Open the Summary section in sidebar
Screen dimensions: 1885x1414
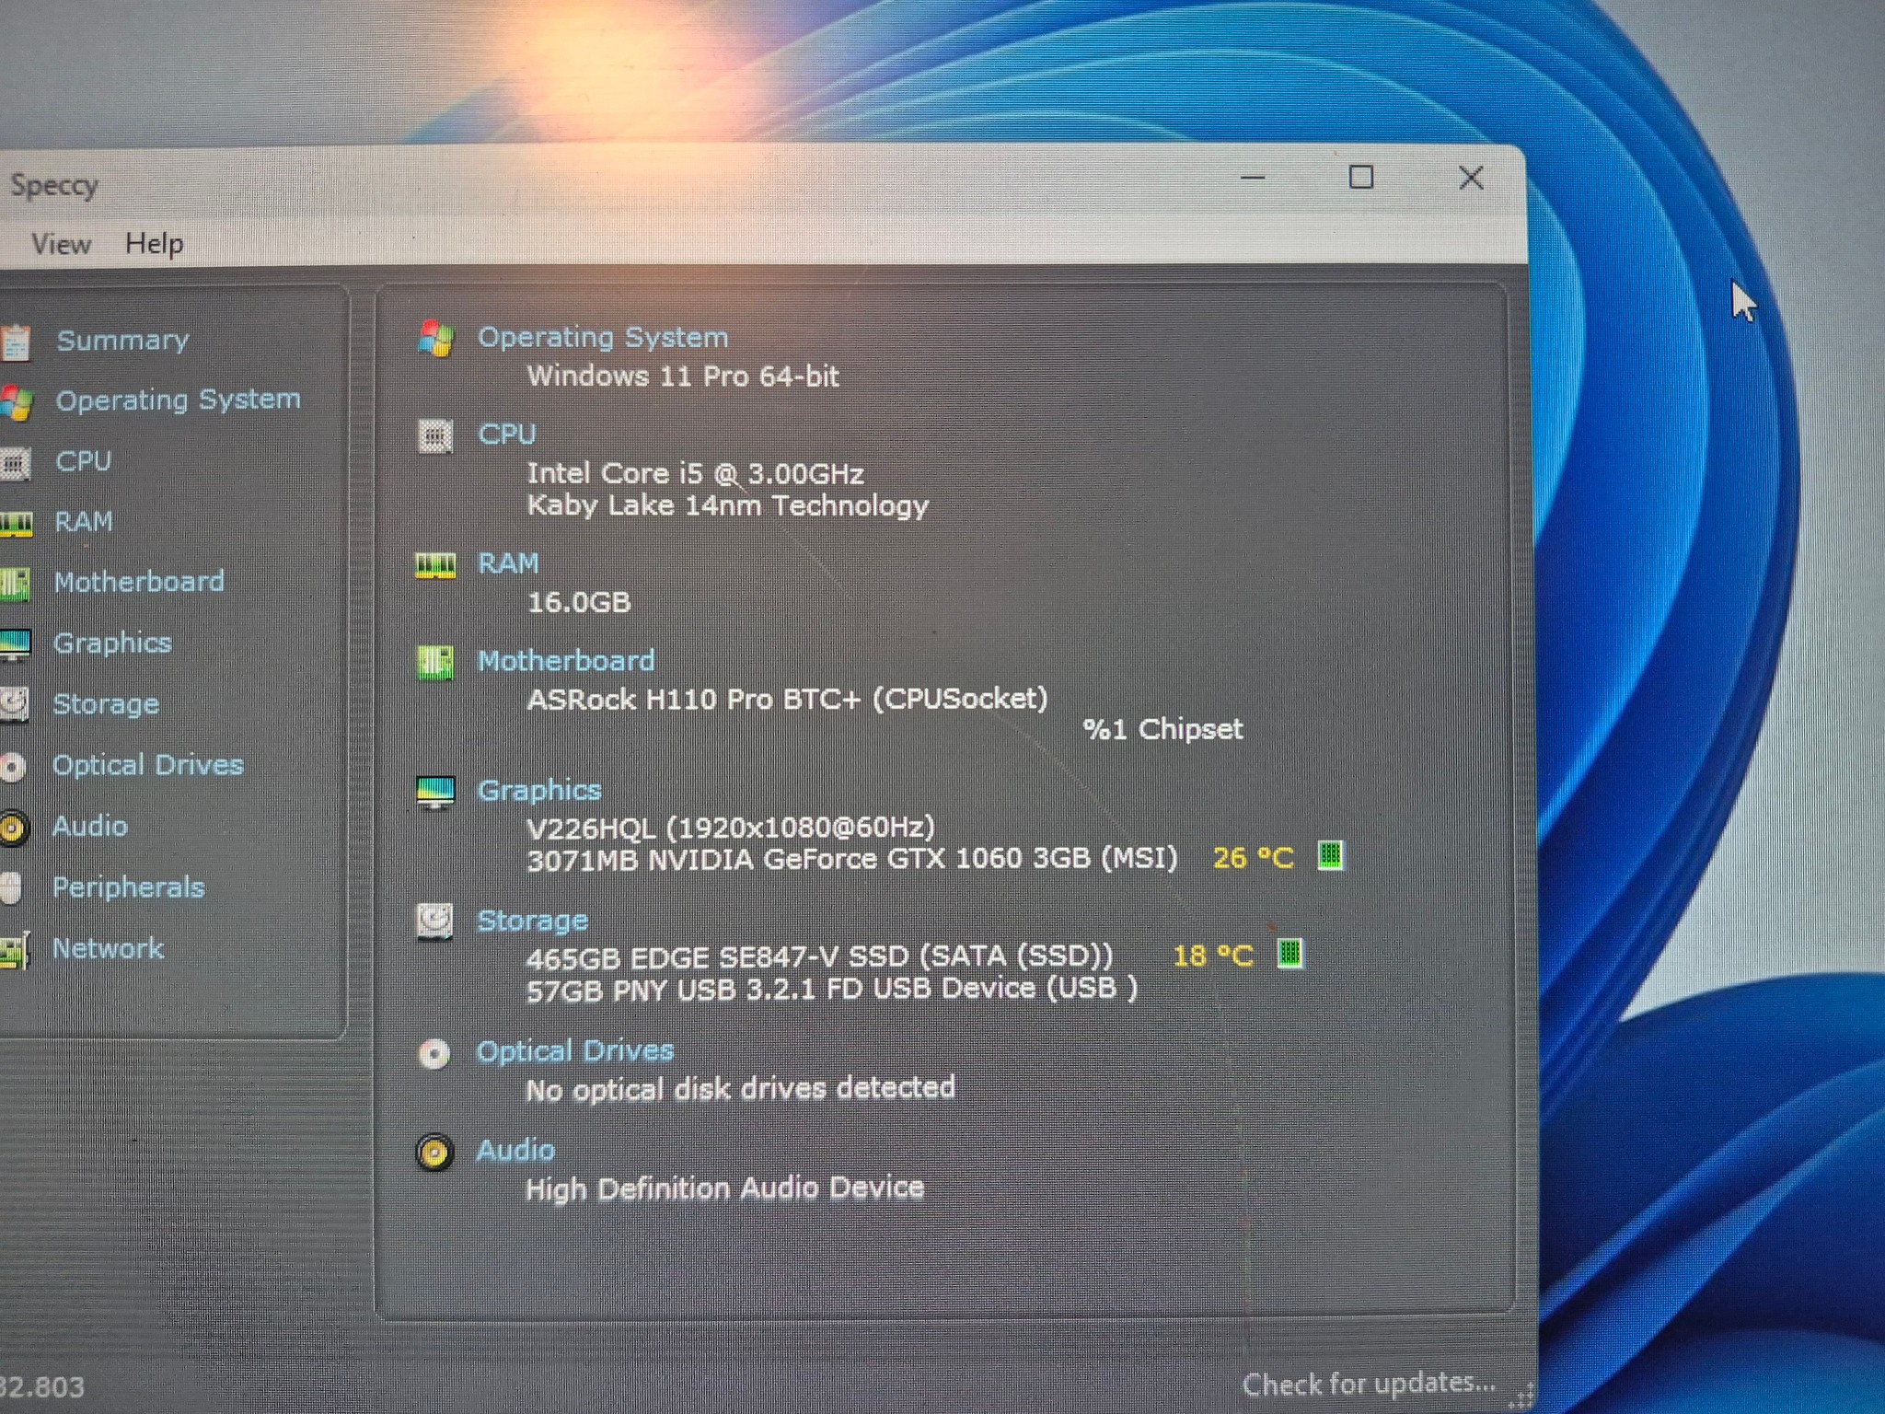coord(122,341)
